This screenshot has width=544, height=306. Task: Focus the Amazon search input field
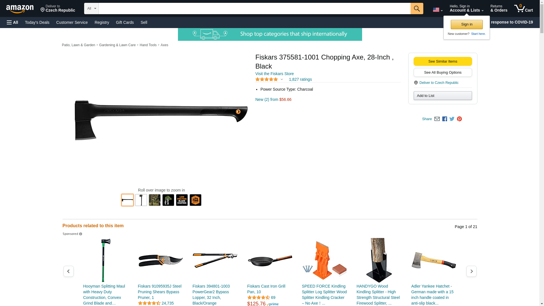254,8
